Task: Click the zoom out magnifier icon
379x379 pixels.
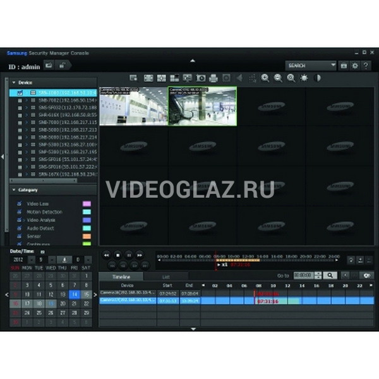Action: (278, 78)
